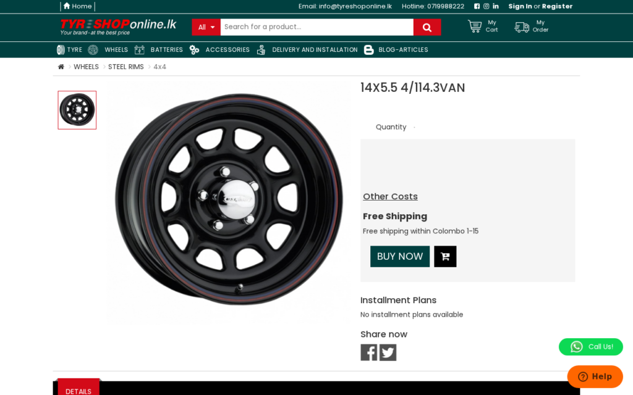
Task: Share product on Twitter
Action: 388,352
